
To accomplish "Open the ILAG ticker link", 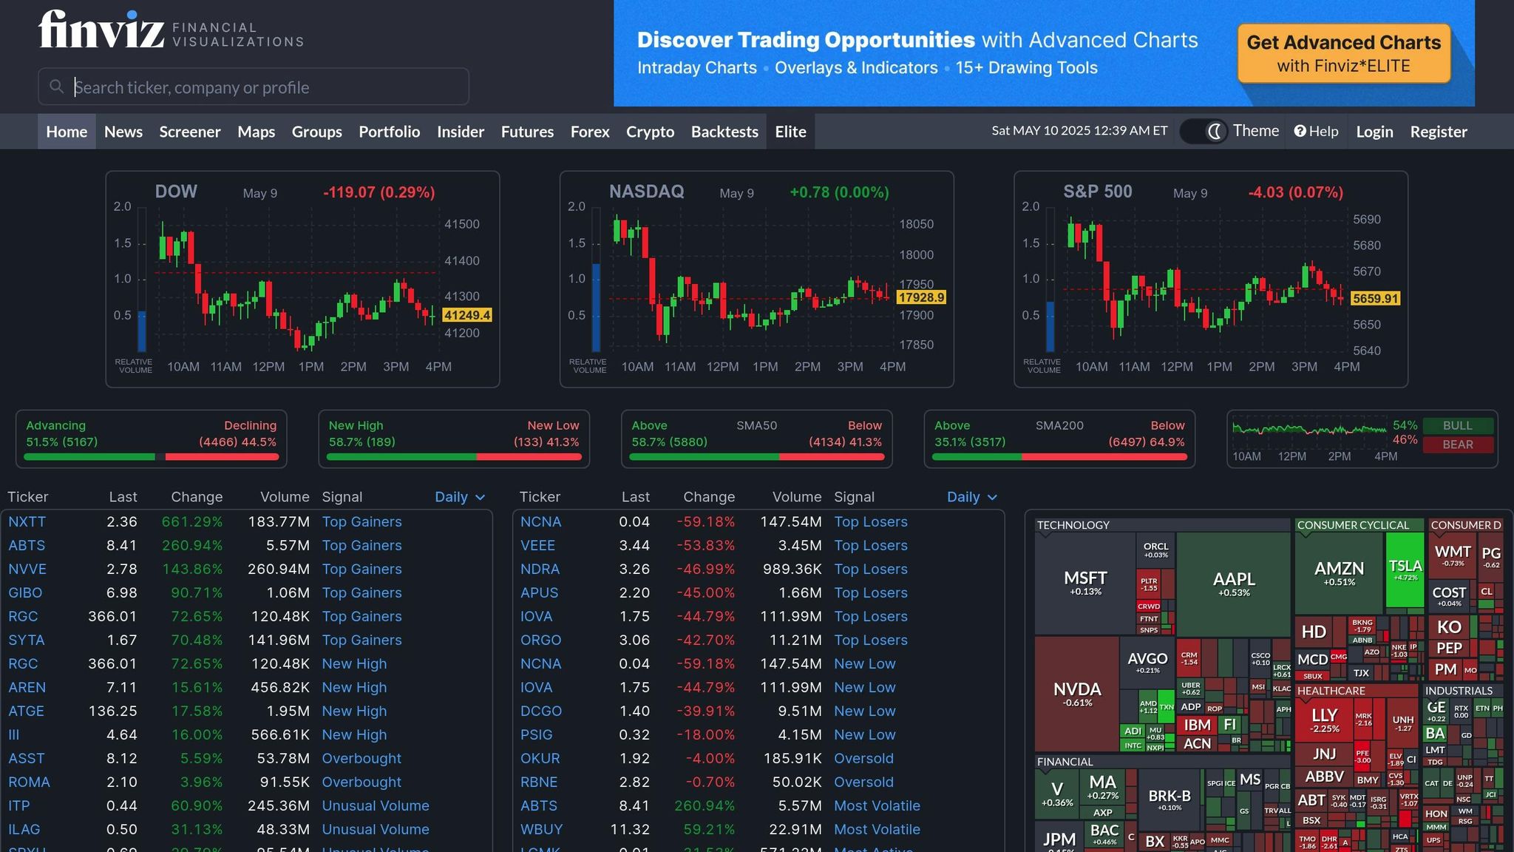I will [x=24, y=829].
